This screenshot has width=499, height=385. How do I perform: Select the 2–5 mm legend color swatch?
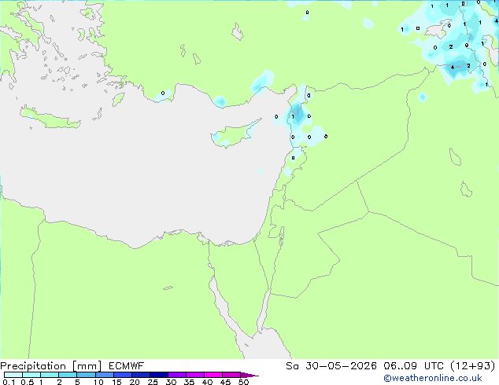coord(68,375)
